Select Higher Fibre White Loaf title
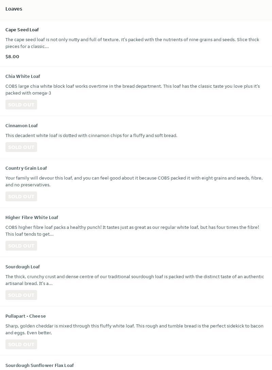This screenshot has width=272, height=370. pos(32,218)
